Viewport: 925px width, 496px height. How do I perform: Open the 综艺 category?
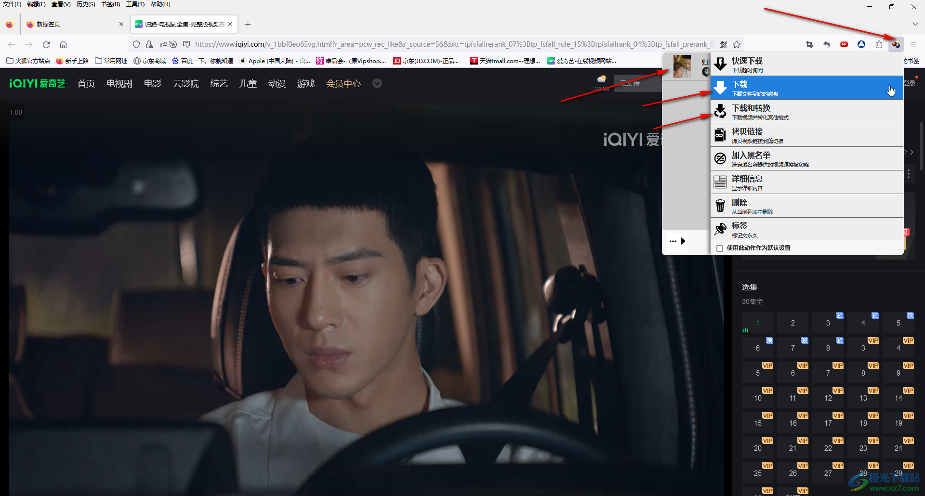[x=219, y=83]
